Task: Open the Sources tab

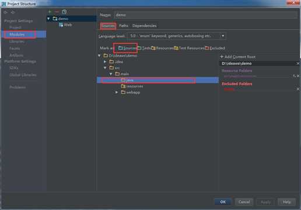Action: click(x=108, y=26)
